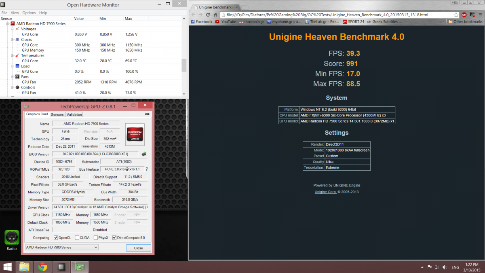Show hidden system tray icons
This screenshot has width=485, height=273.
[x=423, y=267]
